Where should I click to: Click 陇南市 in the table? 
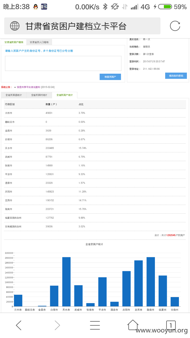8,209
